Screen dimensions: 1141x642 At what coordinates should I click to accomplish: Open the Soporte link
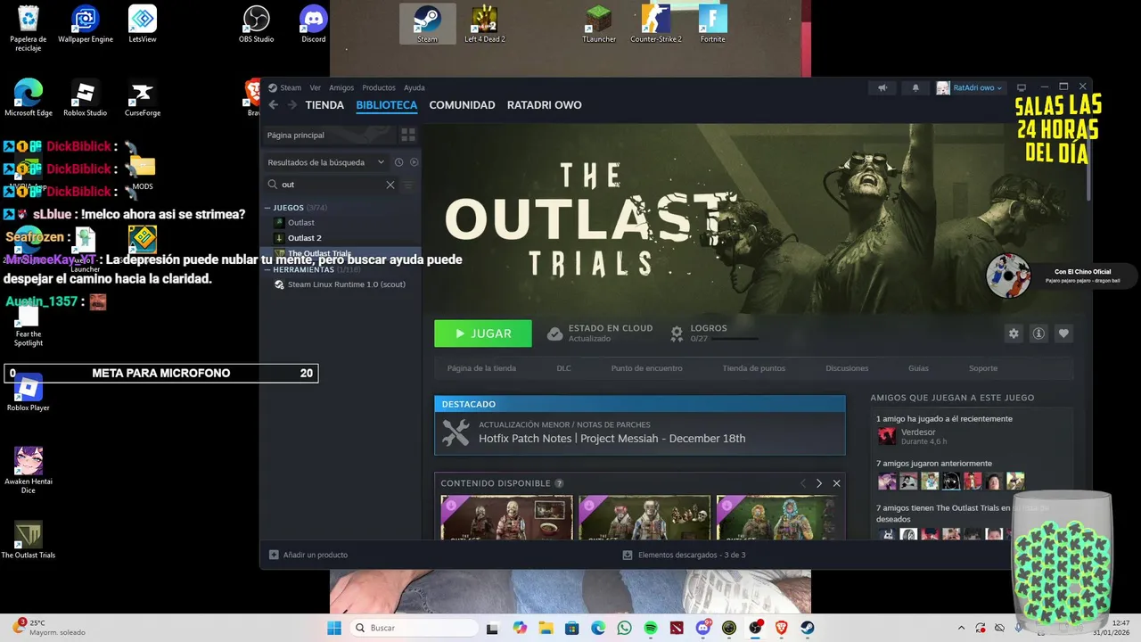(983, 368)
